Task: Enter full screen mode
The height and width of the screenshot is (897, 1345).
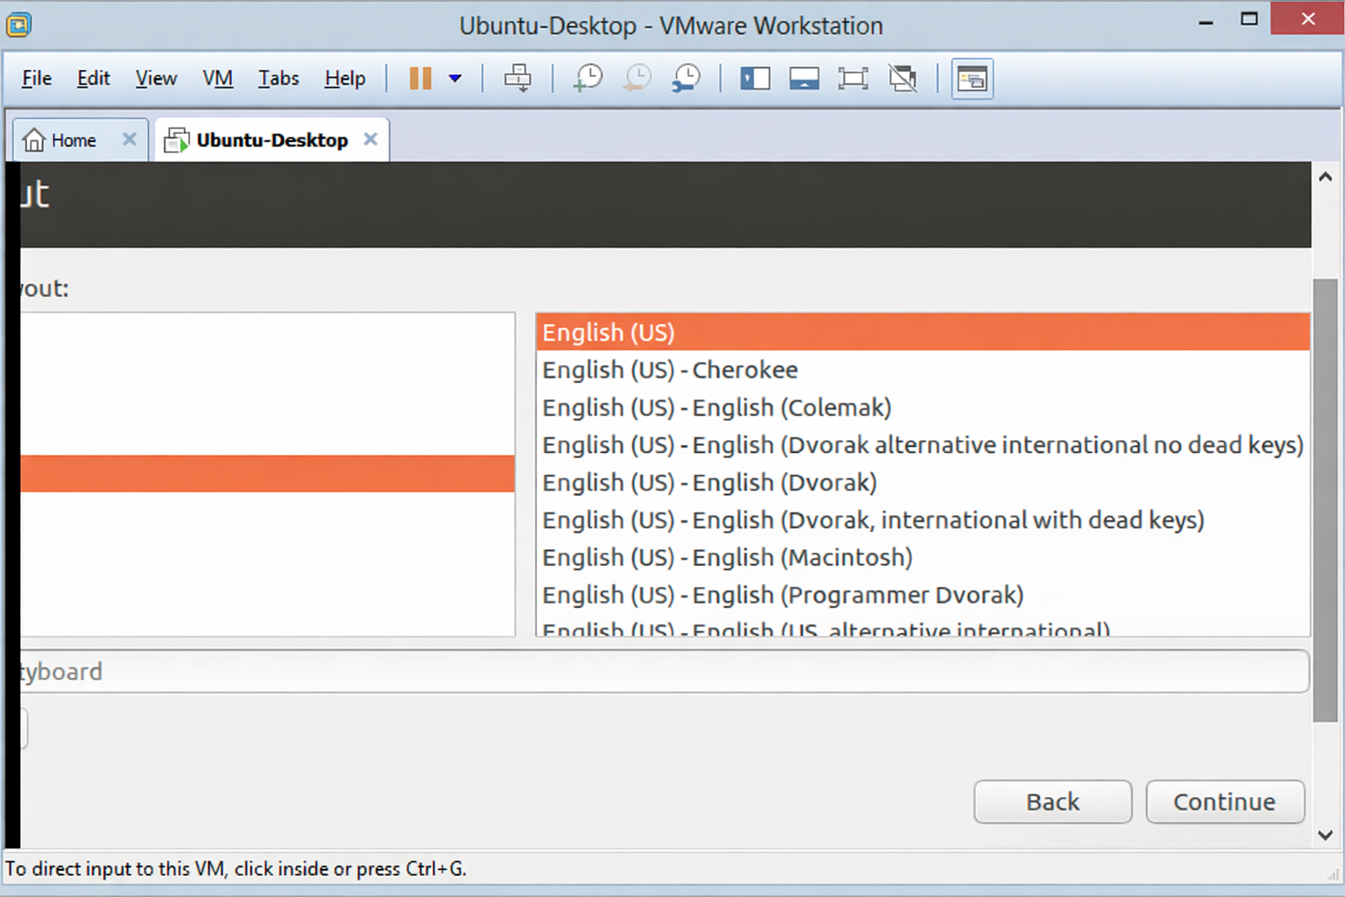Action: [x=853, y=79]
